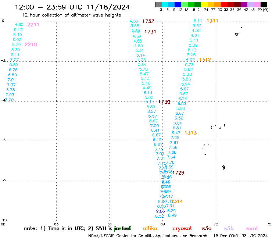Click the wave height value 5.31

click(139, 50)
